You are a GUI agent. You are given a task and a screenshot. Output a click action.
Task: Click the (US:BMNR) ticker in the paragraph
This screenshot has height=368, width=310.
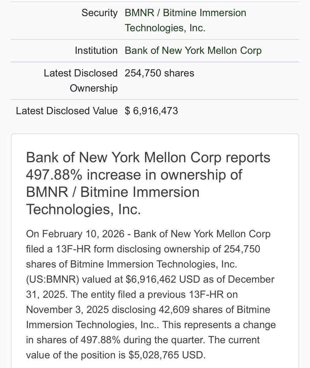[52, 279]
